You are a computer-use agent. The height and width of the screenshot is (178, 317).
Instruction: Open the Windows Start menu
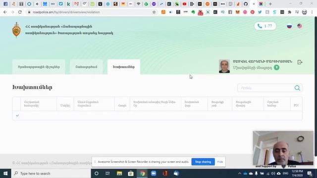[x=5, y=174]
